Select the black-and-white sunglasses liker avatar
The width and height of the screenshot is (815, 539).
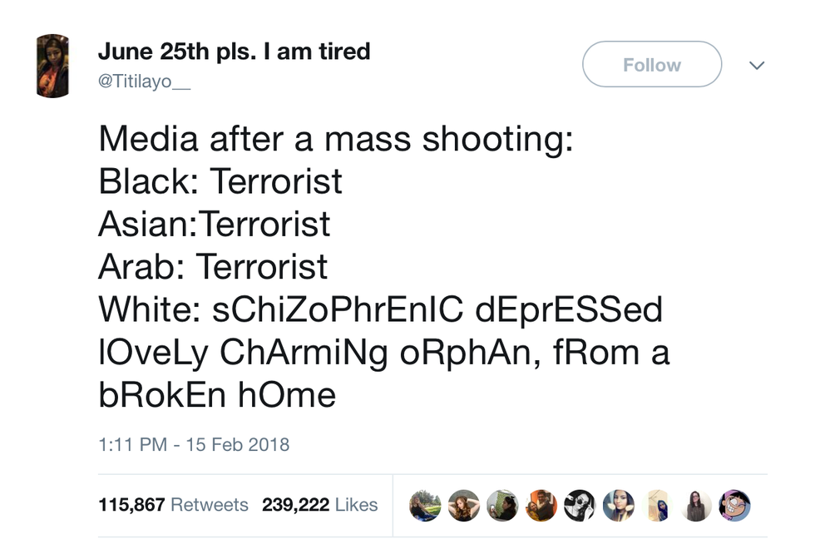click(x=580, y=506)
